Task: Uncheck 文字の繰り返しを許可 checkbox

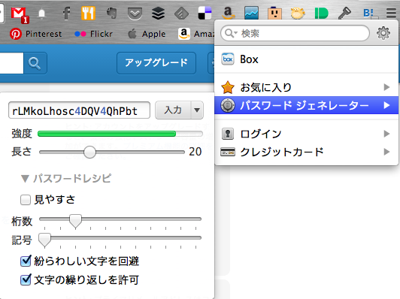Action: 26,279
